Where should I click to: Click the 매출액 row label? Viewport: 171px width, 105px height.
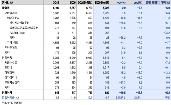tap(6, 8)
